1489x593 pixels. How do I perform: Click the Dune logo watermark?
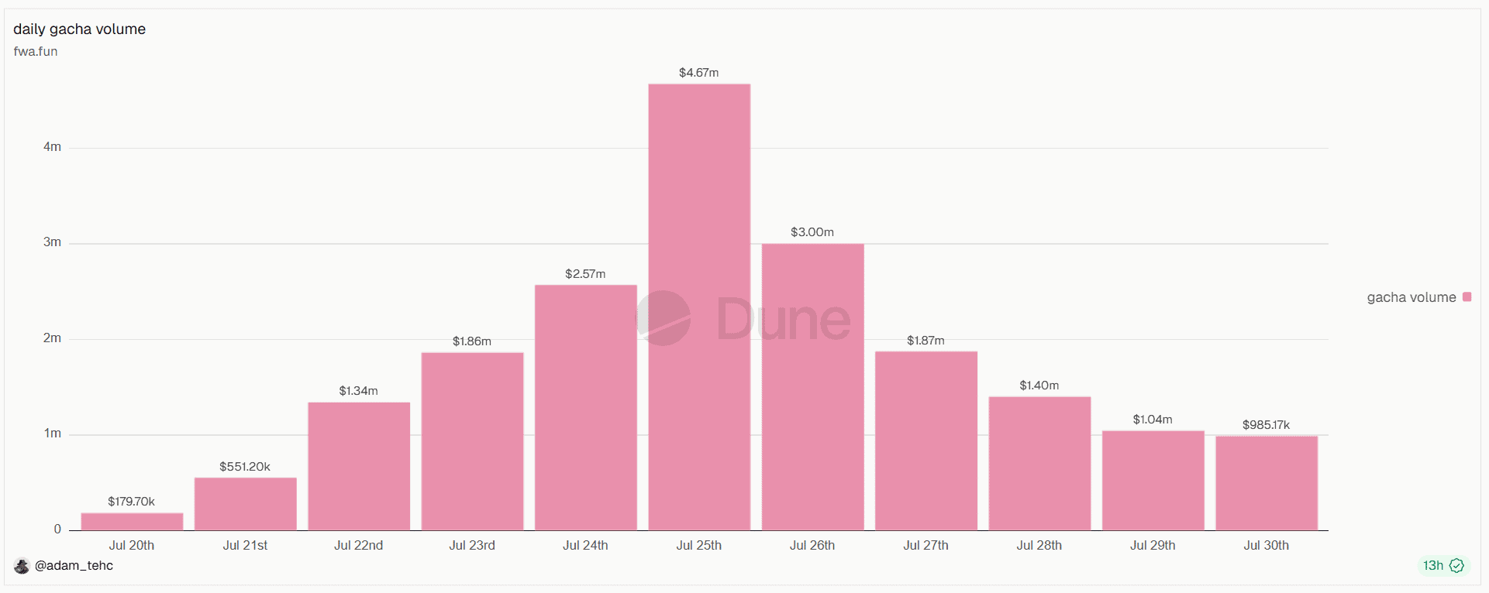click(743, 318)
